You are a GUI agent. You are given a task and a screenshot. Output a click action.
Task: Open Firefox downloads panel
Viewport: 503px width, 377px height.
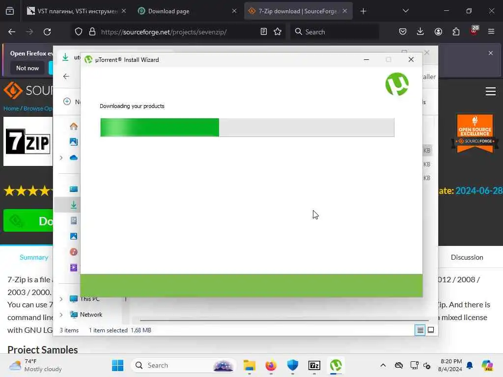(420, 32)
